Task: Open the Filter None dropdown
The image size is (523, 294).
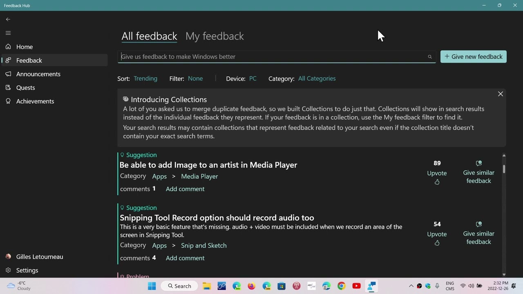Action: click(x=195, y=78)
